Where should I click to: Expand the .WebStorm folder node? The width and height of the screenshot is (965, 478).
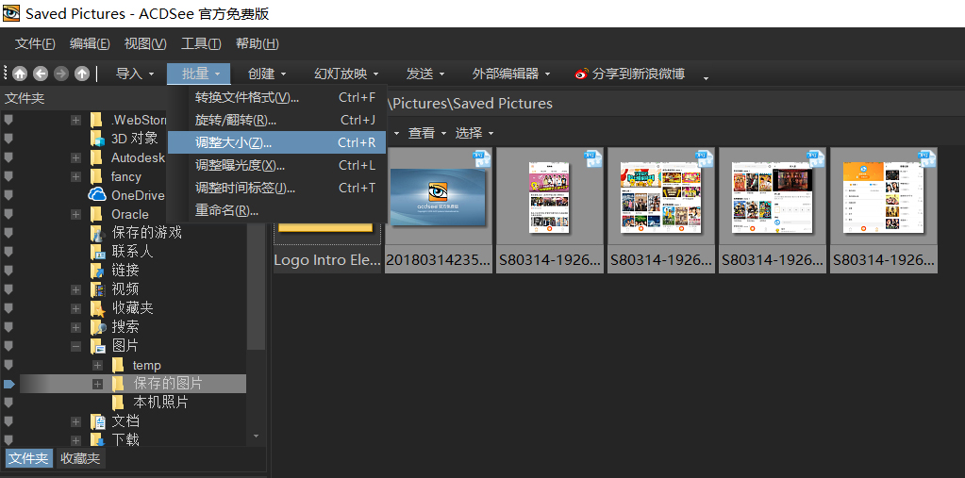75,120
